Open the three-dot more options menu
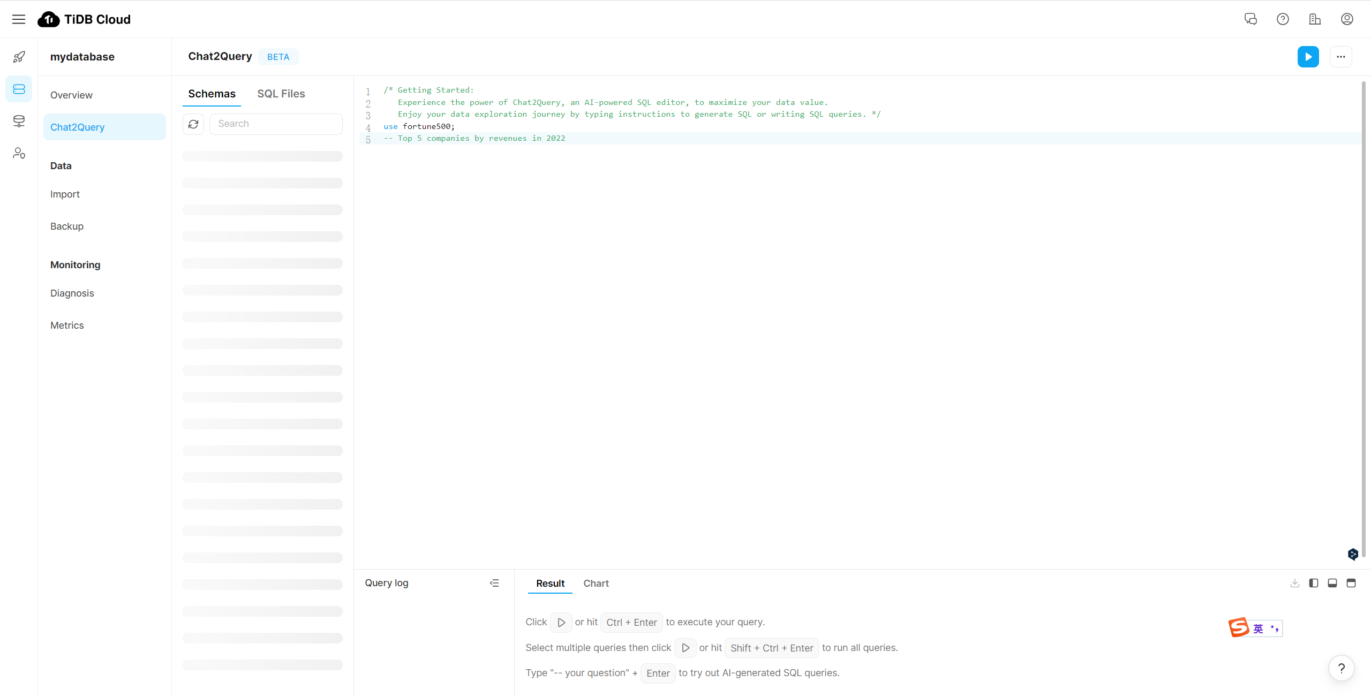The width and height of the screenshot is (1371, 697). click(x=1340, y=57)
